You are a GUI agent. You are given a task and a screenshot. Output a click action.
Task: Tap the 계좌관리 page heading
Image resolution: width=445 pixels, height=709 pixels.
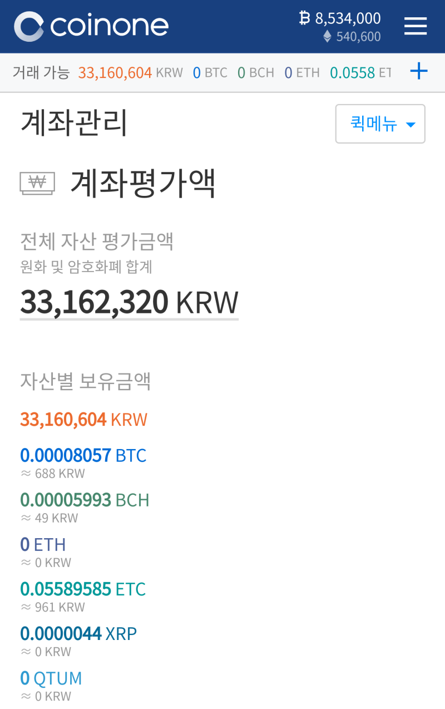tap(74, 123)
